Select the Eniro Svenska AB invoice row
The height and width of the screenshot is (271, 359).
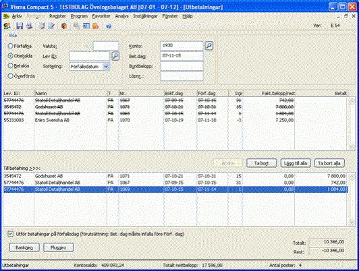click(175, 120)
